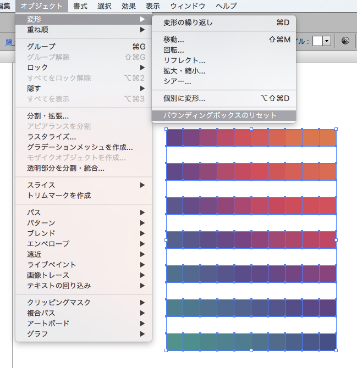Choose リフレクト... from the submenu
Viewport: 357px width, 368px height.
coord(224,60)
